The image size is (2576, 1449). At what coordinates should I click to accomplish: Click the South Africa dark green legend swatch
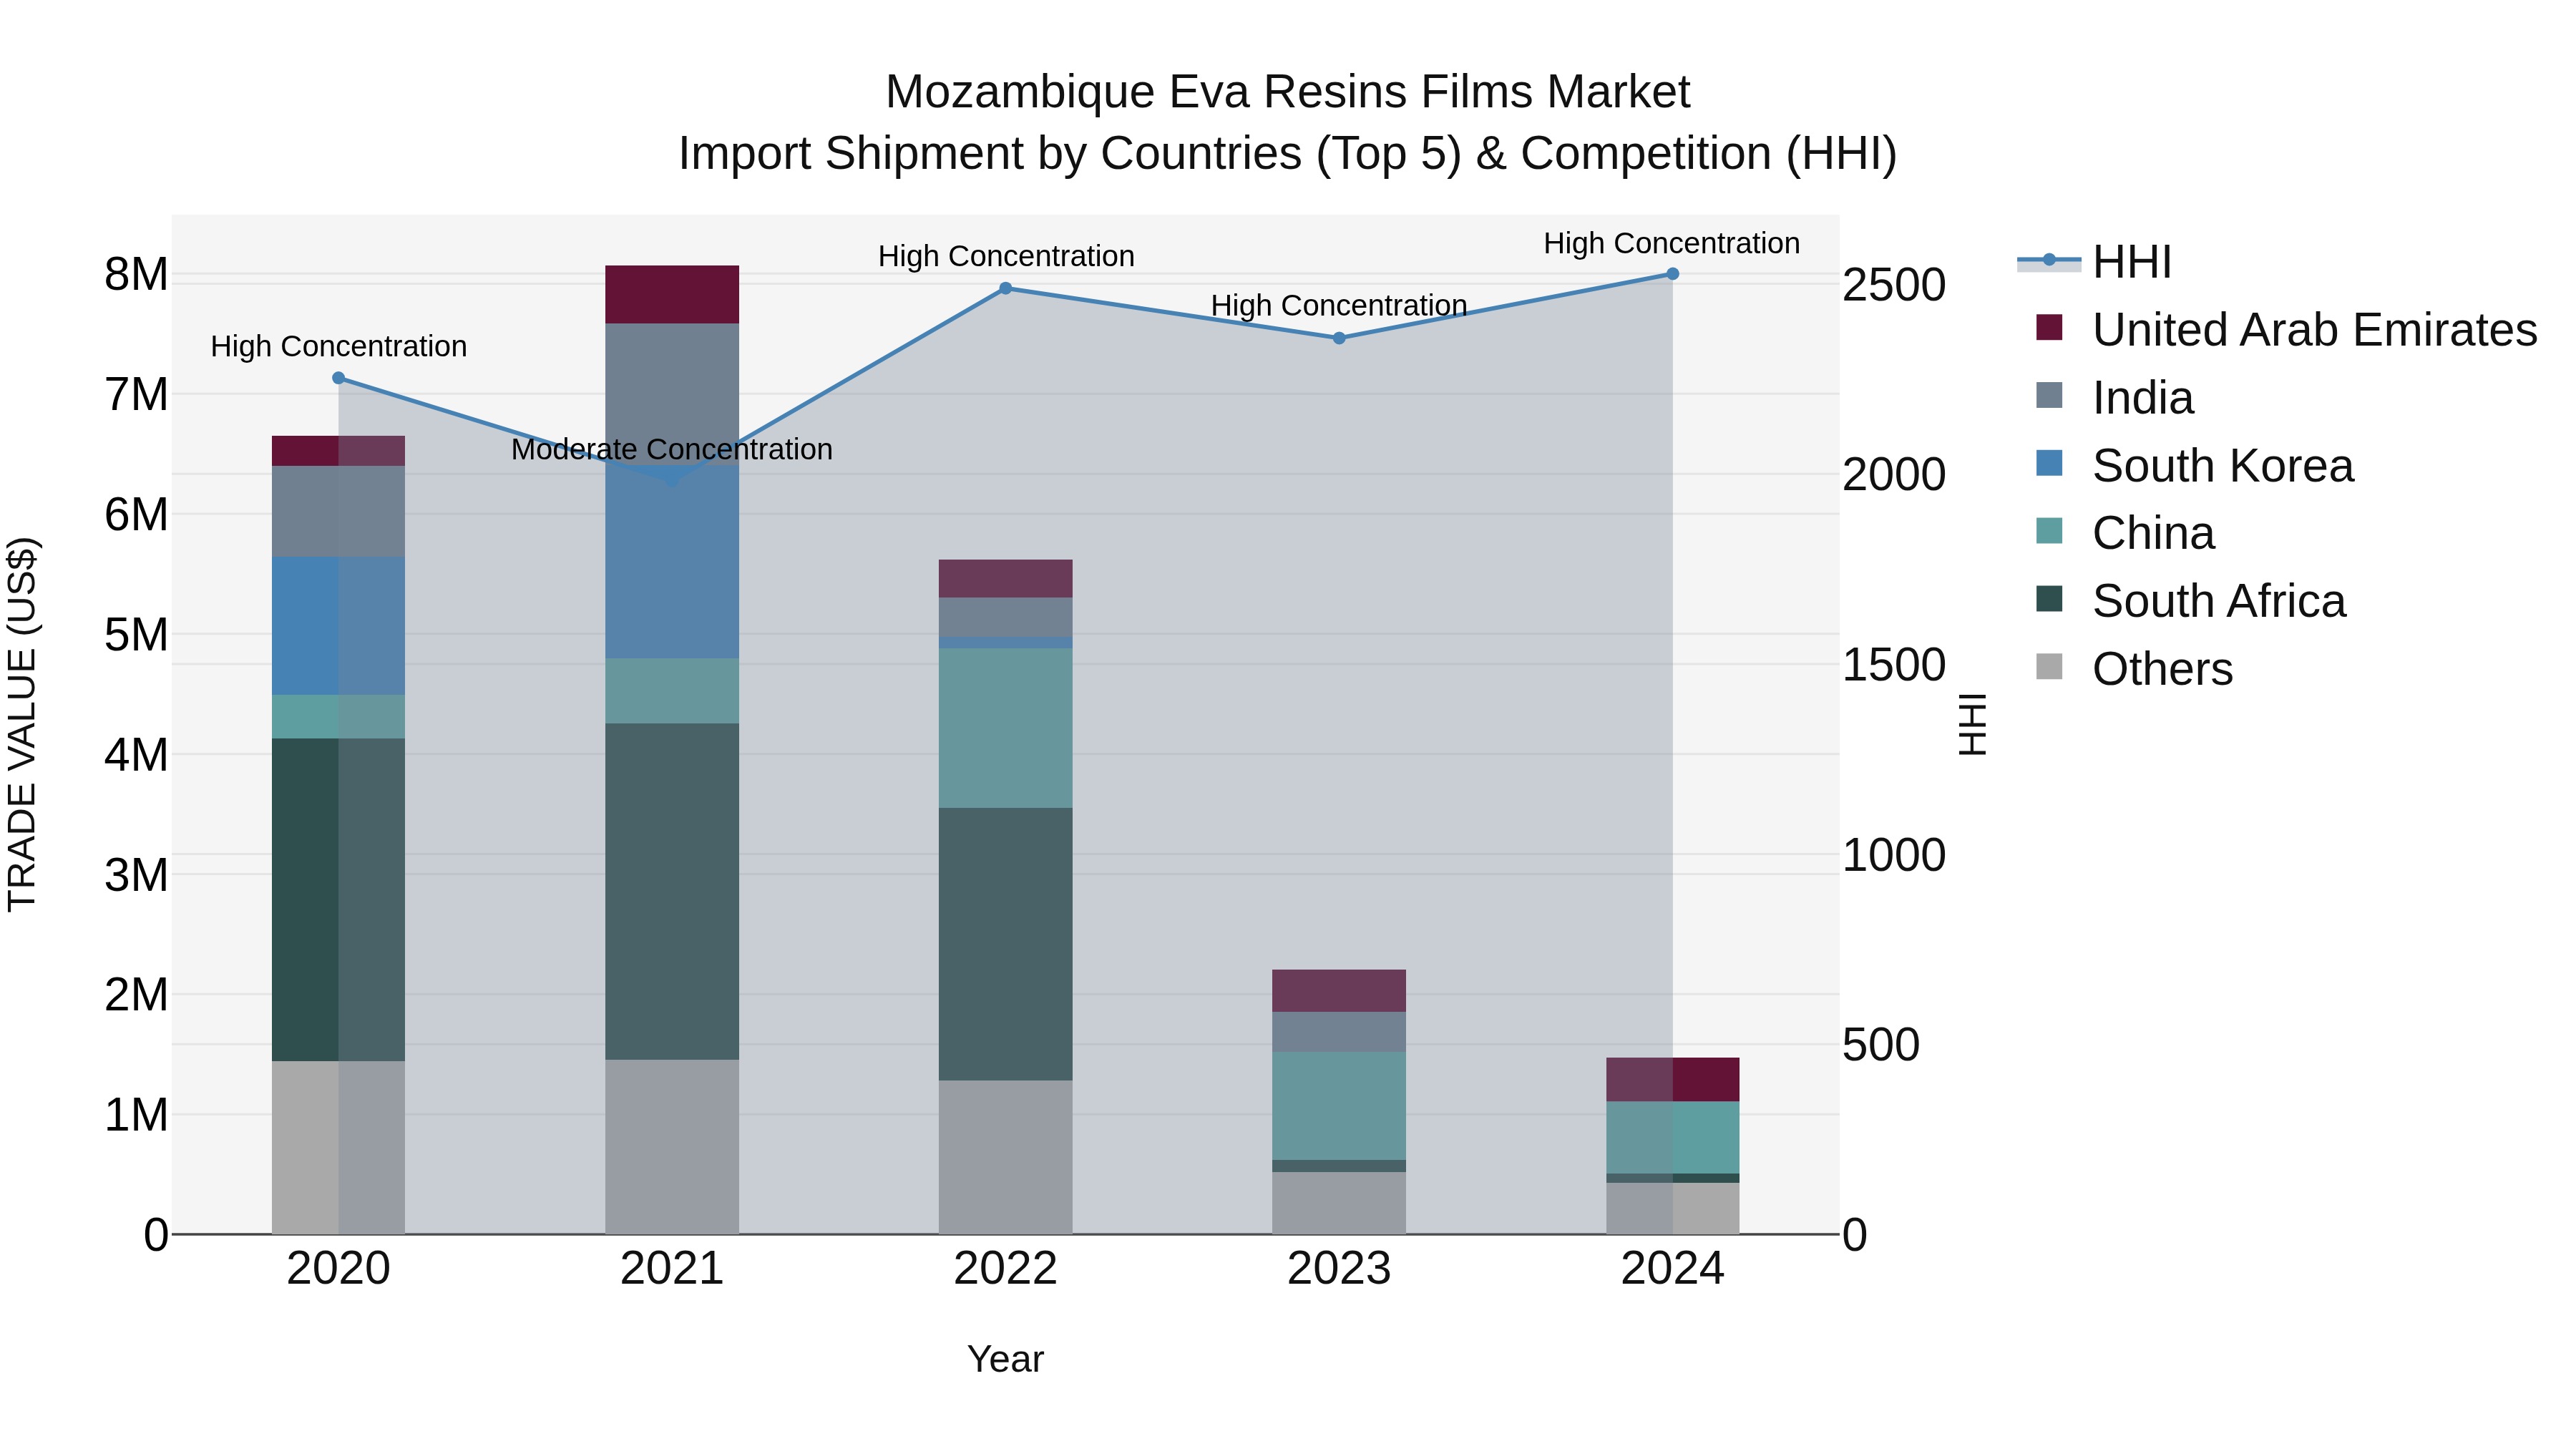click(2049, 599)
